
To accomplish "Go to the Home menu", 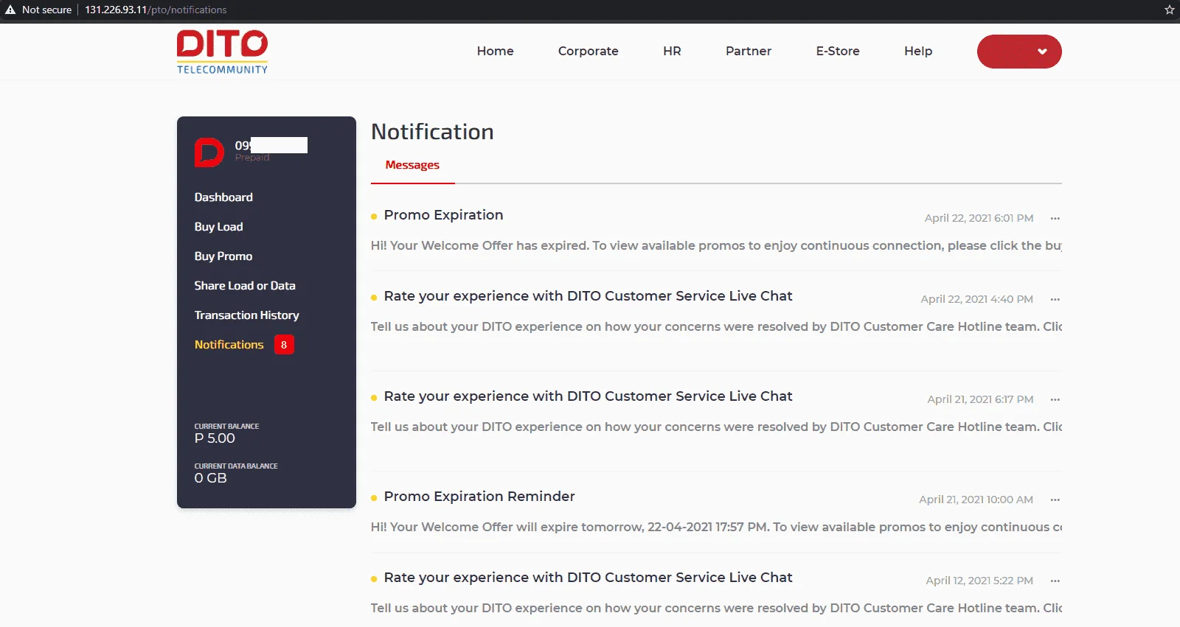I will tap(495, 51).
